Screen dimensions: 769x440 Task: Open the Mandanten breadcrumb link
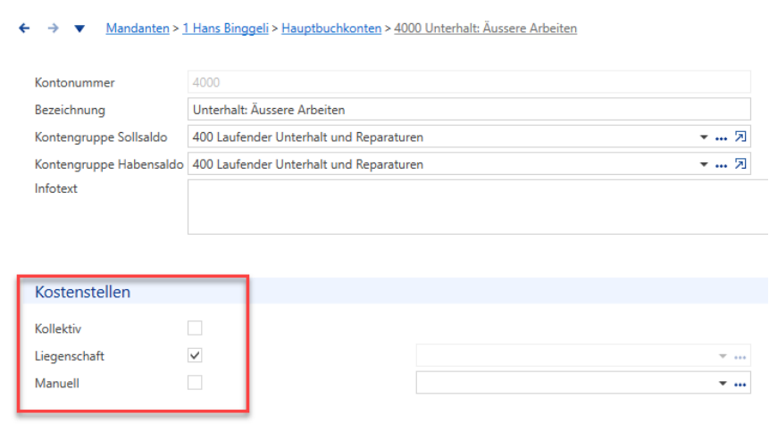point(138,29)
